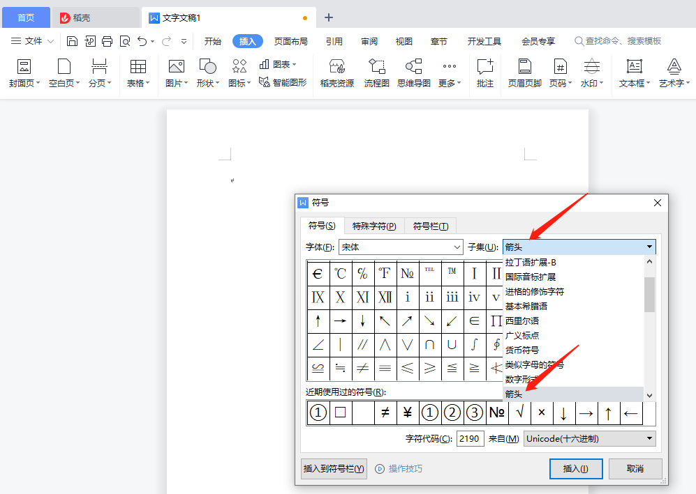Switch to Symbol Bar (符号栏) dialog tab

(x=430, y=226)
